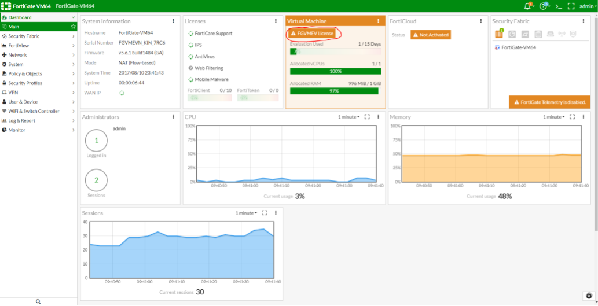Screen dimensions: 598x306
Task: Click FortiGate Telemetry is disabled warning
Action: point(549,102)
